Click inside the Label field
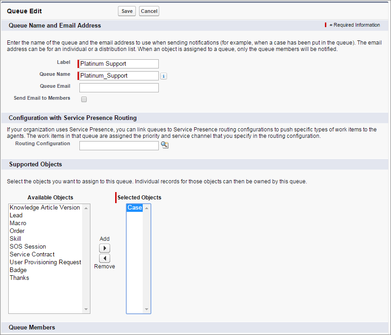The width and height of the screenshot is (391, 335). pos(118,63)
